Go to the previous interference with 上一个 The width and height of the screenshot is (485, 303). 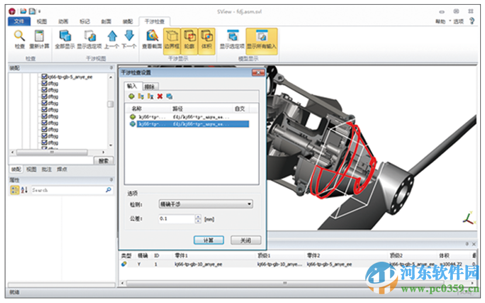click(112, 39)
